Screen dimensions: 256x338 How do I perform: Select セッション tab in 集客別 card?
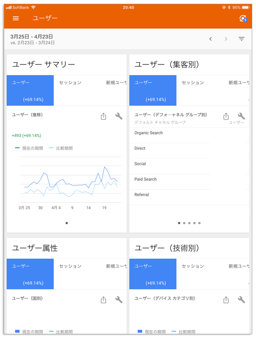click(x=200, y=90)
